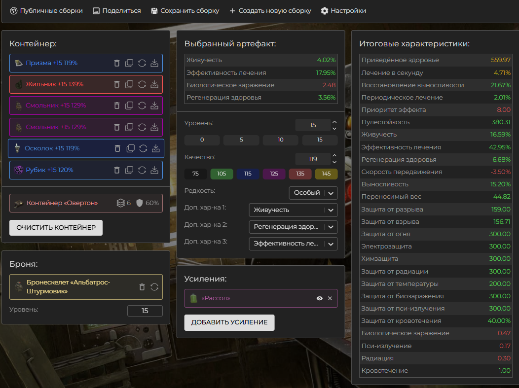Select green quality swatch 105
The width and height of the screenshot is (519, 388).
[222, 174]
